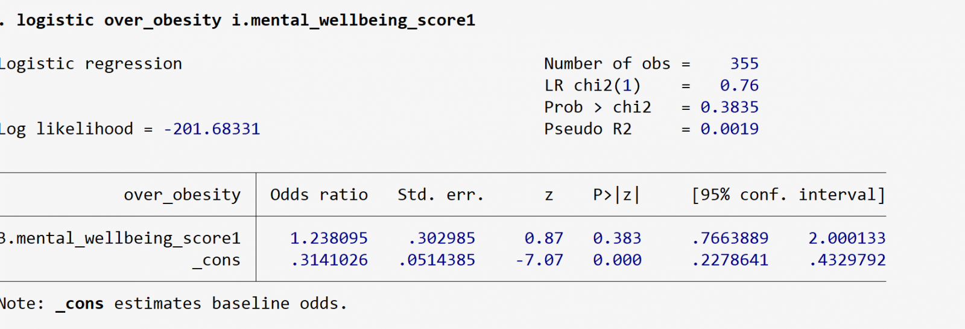This screenshot has width=965, height=329.
Task: Click the over_obesity column header
Action: click(182, 195)
